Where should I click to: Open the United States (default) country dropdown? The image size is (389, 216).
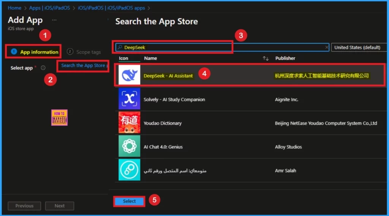[359, 47]
